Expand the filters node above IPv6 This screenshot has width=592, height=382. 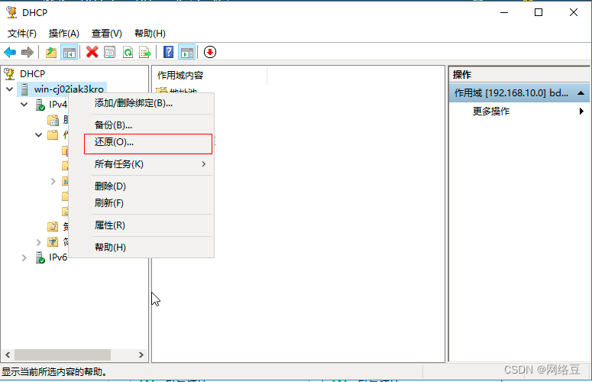pos(38,242)
